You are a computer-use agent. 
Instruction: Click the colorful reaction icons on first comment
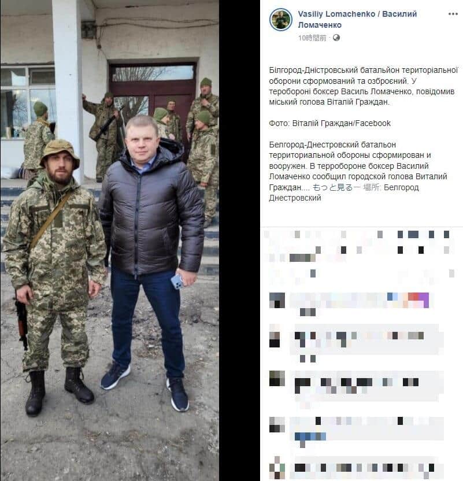408,300
